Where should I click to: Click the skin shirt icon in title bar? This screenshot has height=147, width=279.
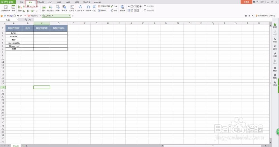(x=254, y=2)
